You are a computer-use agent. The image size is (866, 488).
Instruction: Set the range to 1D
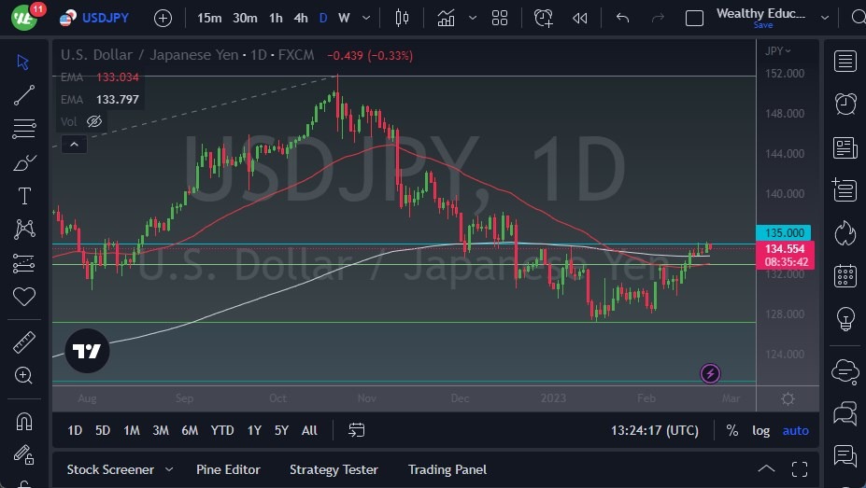tap(75, 430)
